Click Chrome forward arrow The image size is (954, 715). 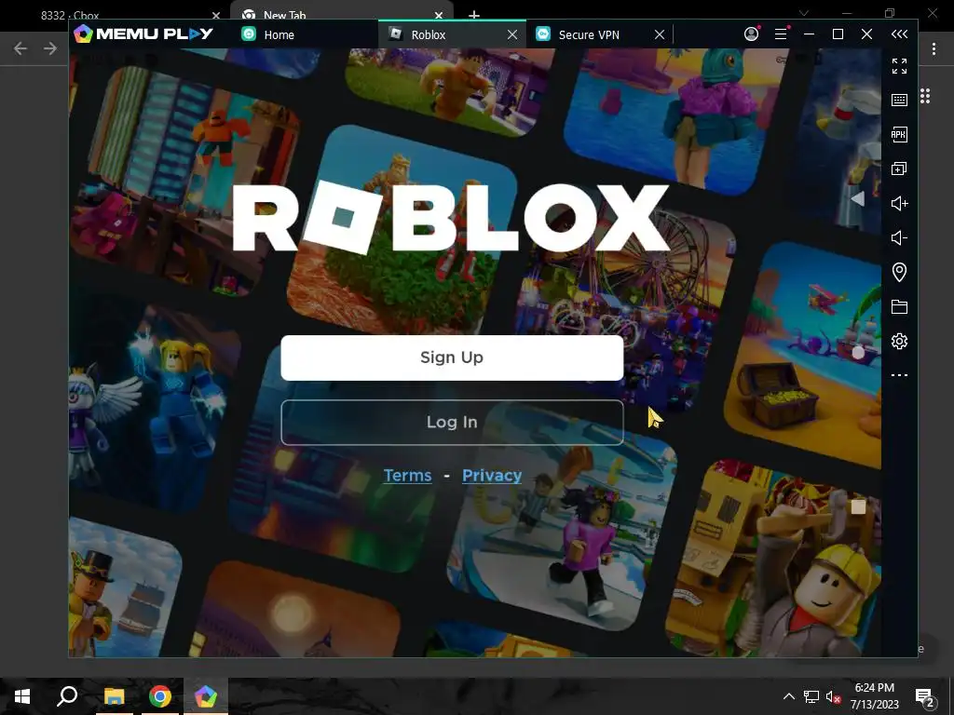pyautogui.click(x=50, y=48)
